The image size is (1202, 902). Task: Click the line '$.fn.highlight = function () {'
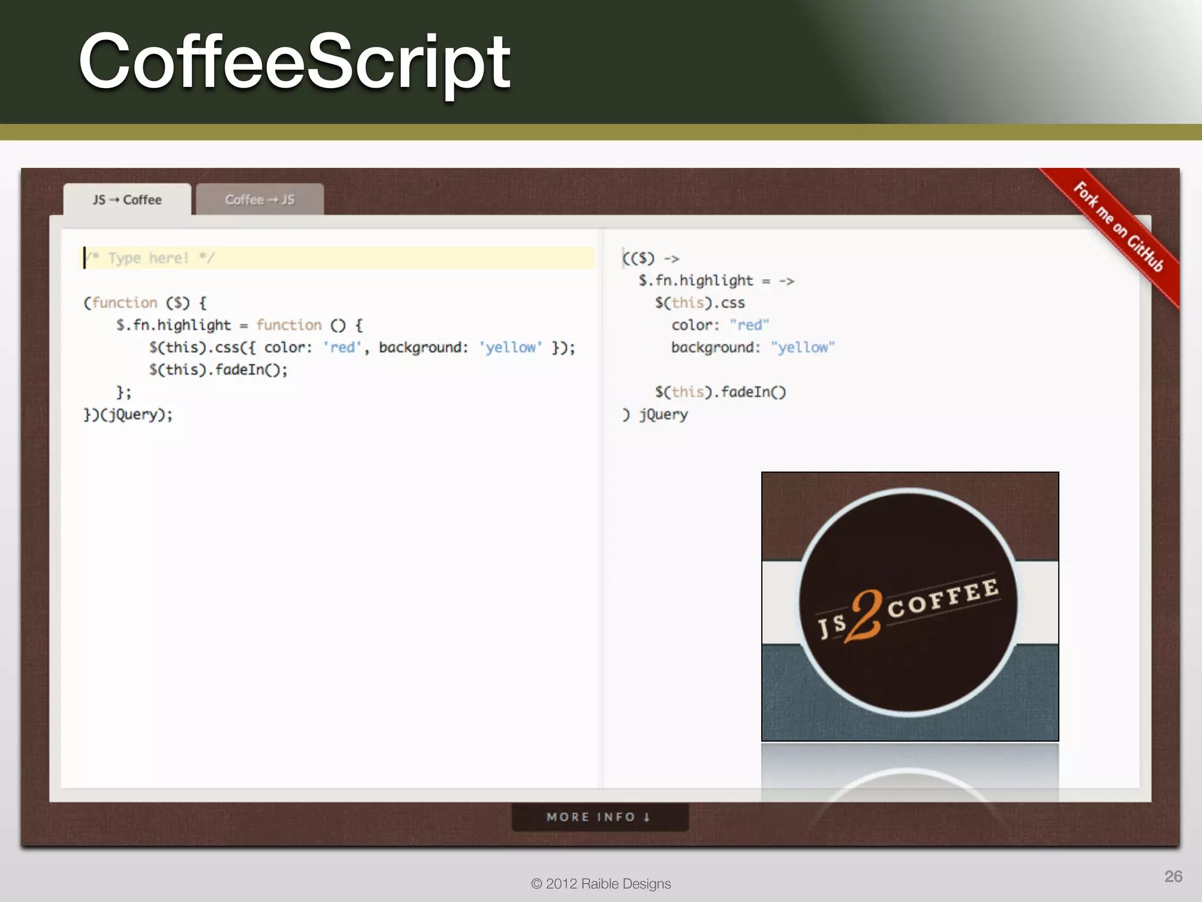tap(239, 325)
